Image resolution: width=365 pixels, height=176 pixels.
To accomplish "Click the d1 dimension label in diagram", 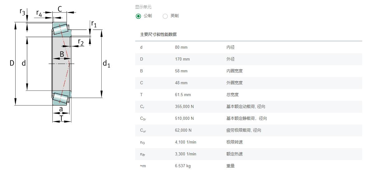I will tap(106, 63).
